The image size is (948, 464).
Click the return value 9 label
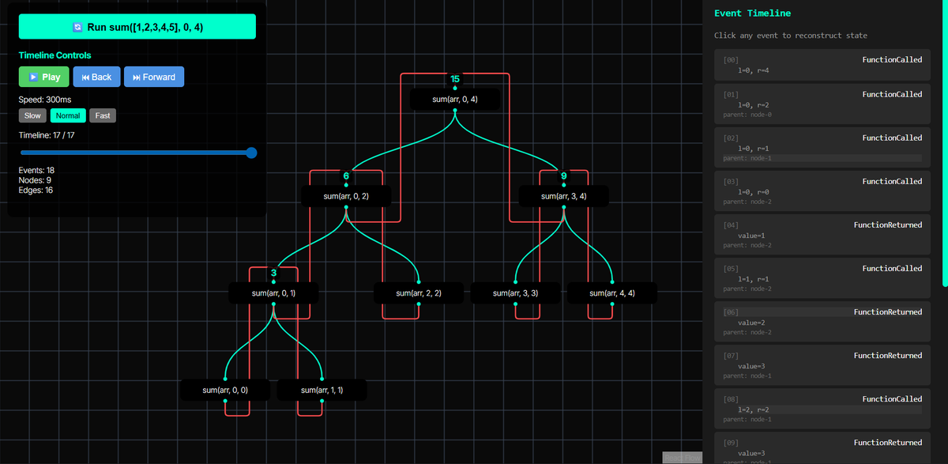(563, 175)
